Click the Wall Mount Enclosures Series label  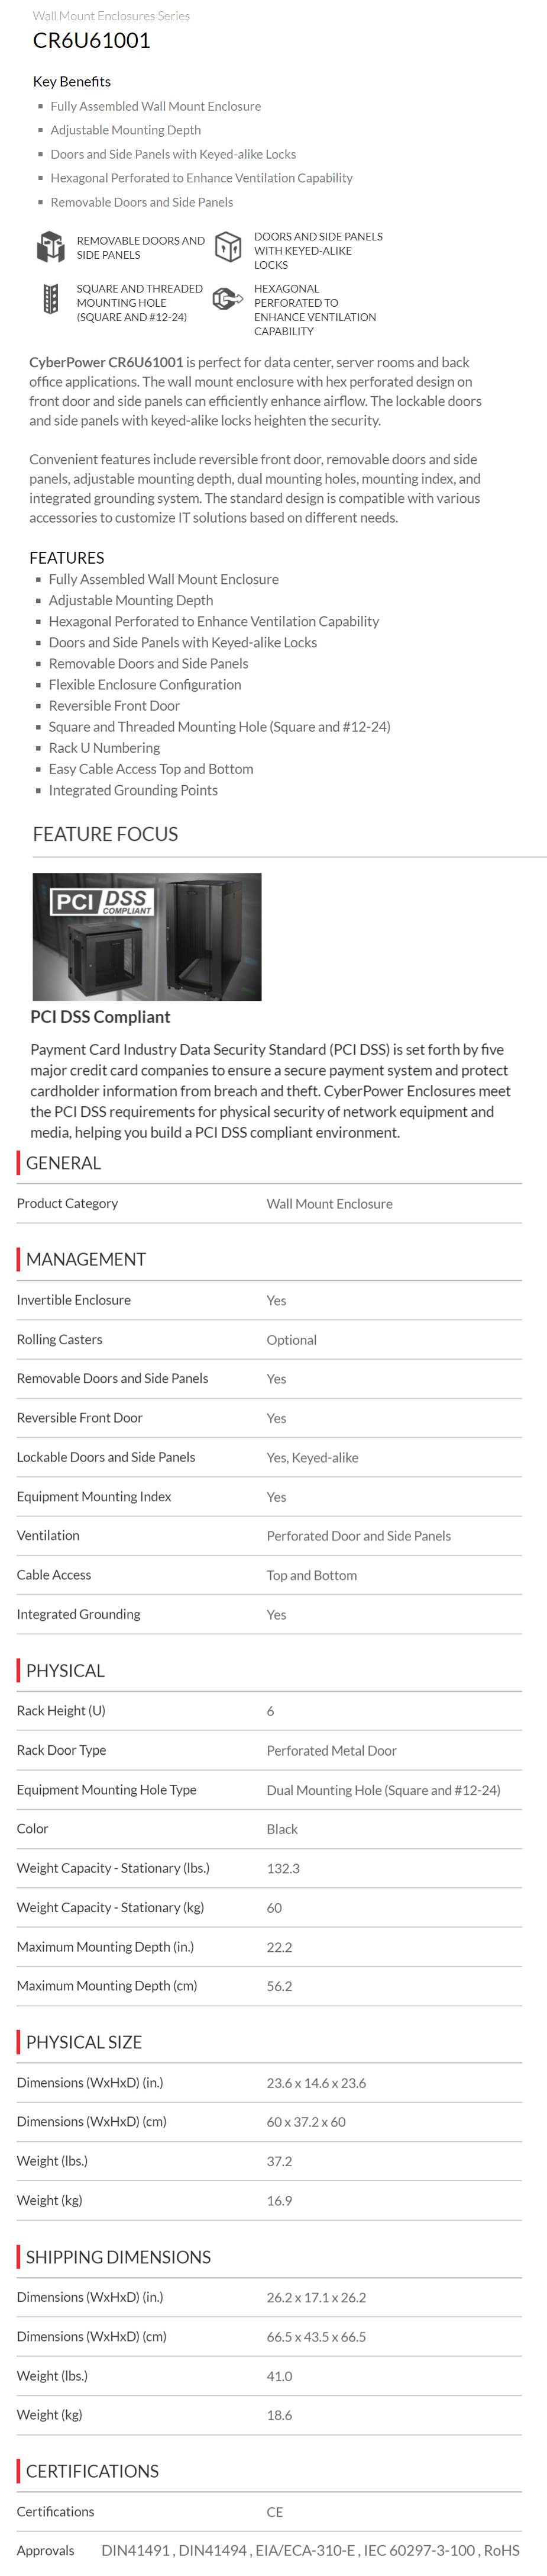[111, 16]
